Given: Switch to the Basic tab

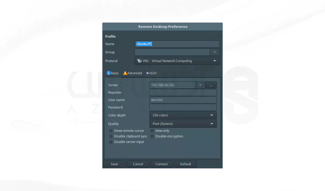Looking at the screenshot, I should coord(113,73).
